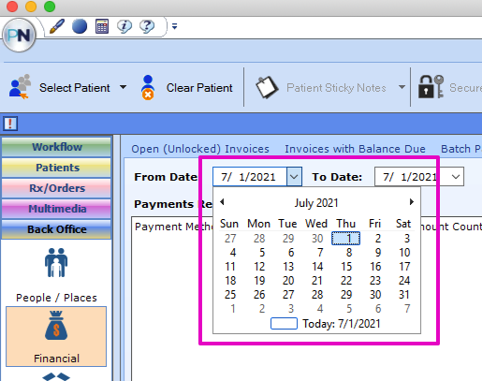
Task: Select the paintbrush icon in quick toolbar
Action: pyautogui.click(x=57, y=26)
